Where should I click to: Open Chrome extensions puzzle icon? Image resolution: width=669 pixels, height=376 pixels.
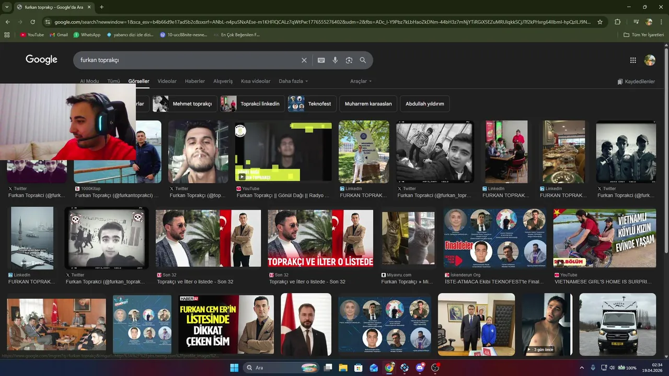[x=617, y=22]
